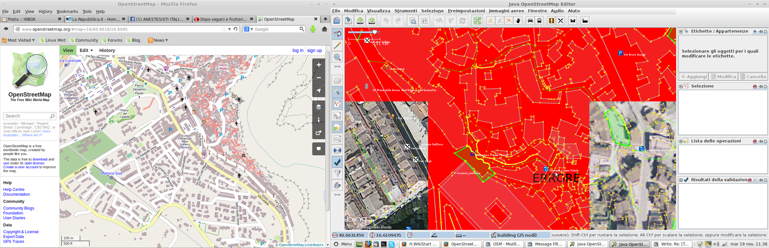The height and width of the screenshot is (248, 769).
Task: Click Firefox reload page icon
Action: tap(236, 29)
